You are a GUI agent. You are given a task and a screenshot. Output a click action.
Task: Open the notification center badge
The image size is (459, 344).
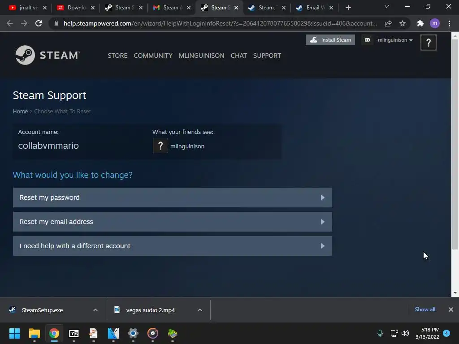(446, 333)
